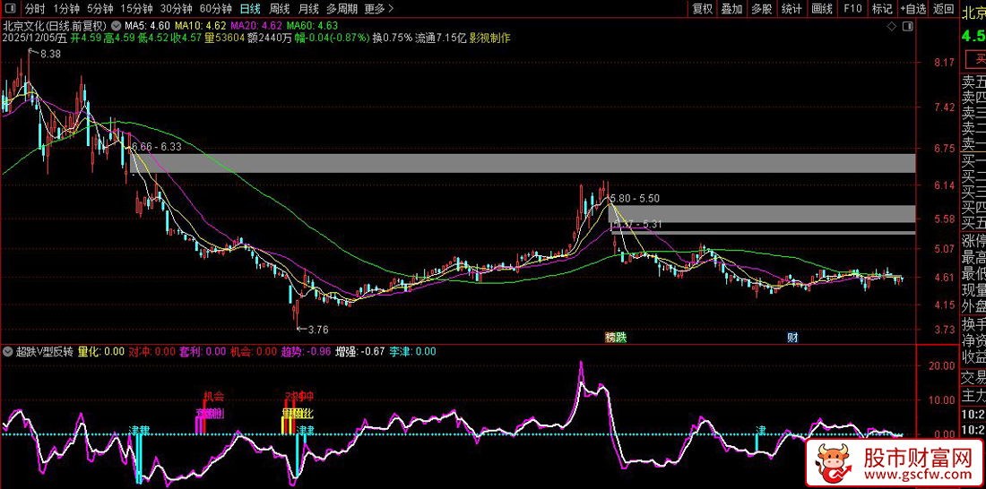Click 换手 row in side panel
Screen dimensions: 986x489
click(x=973, y=324)
